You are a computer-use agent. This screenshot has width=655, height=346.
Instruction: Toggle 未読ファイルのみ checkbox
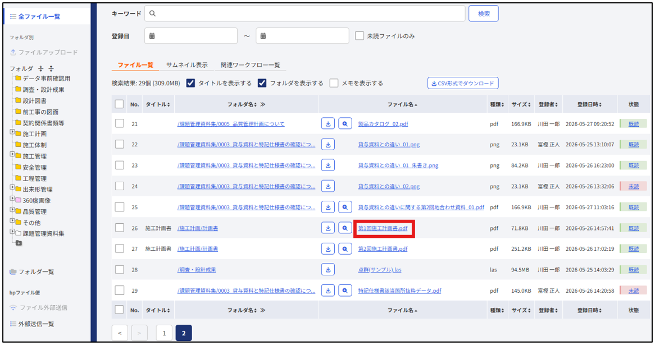(360, 36)
